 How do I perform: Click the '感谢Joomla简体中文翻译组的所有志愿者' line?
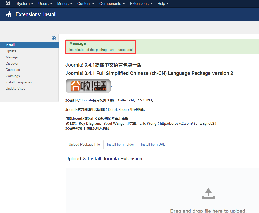click(98, 119)
